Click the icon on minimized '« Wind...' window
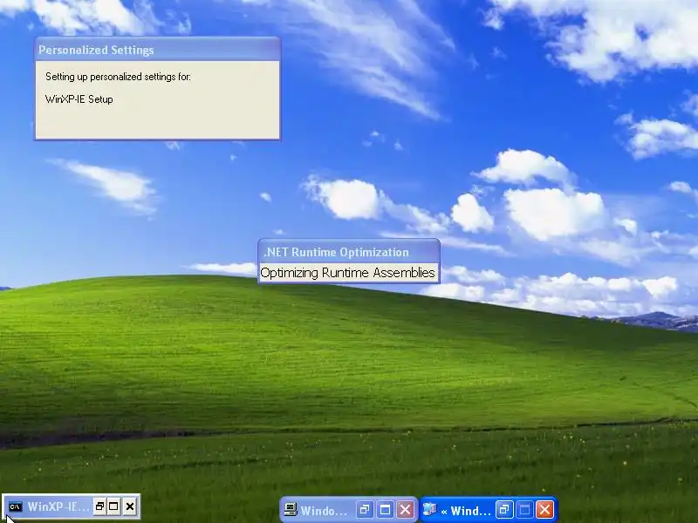 [429, 509]
